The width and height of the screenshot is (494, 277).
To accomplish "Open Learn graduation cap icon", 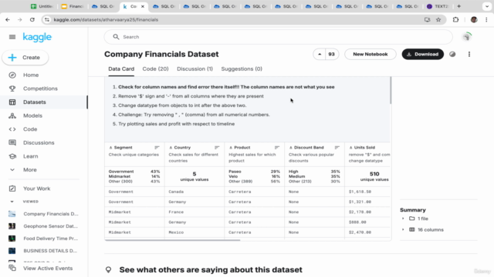I will [x=12, y=156].
